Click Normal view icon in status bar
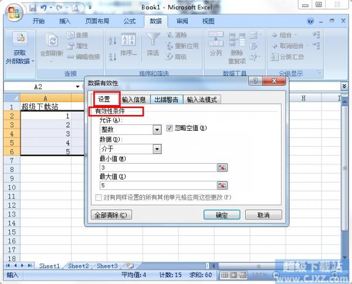 click(225, 275)
